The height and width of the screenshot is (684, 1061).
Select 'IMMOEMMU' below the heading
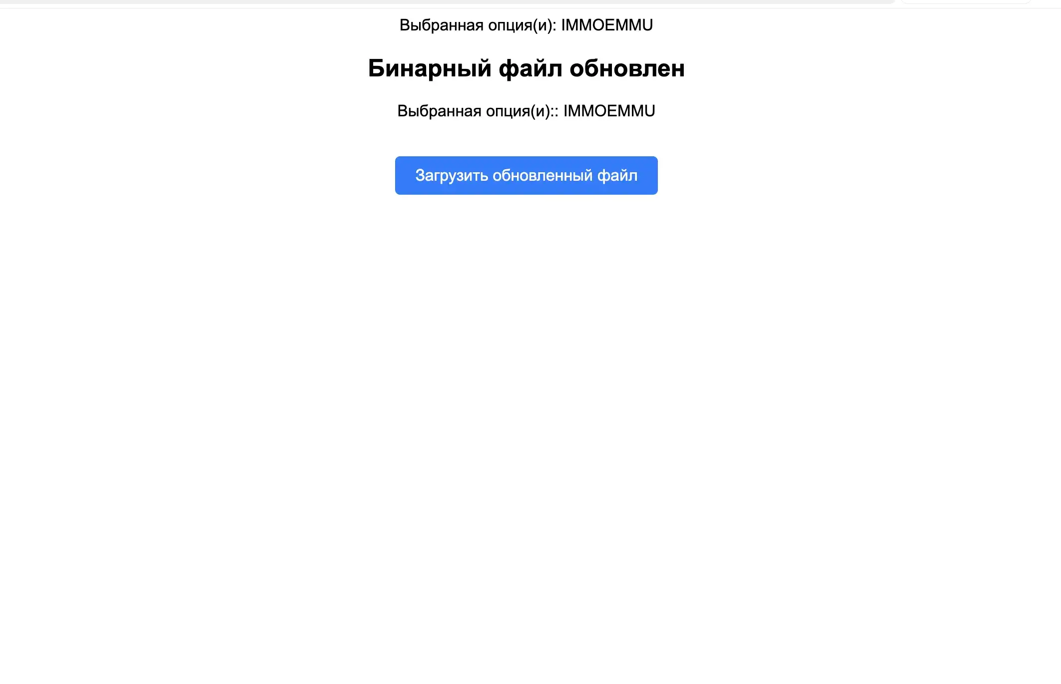pos(609,111)
